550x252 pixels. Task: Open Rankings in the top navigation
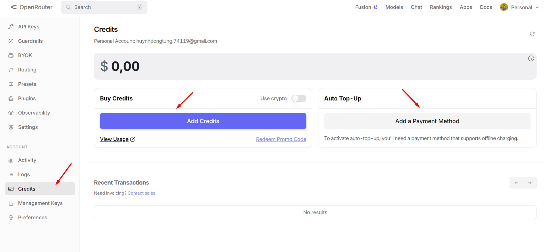coord(441,7)
